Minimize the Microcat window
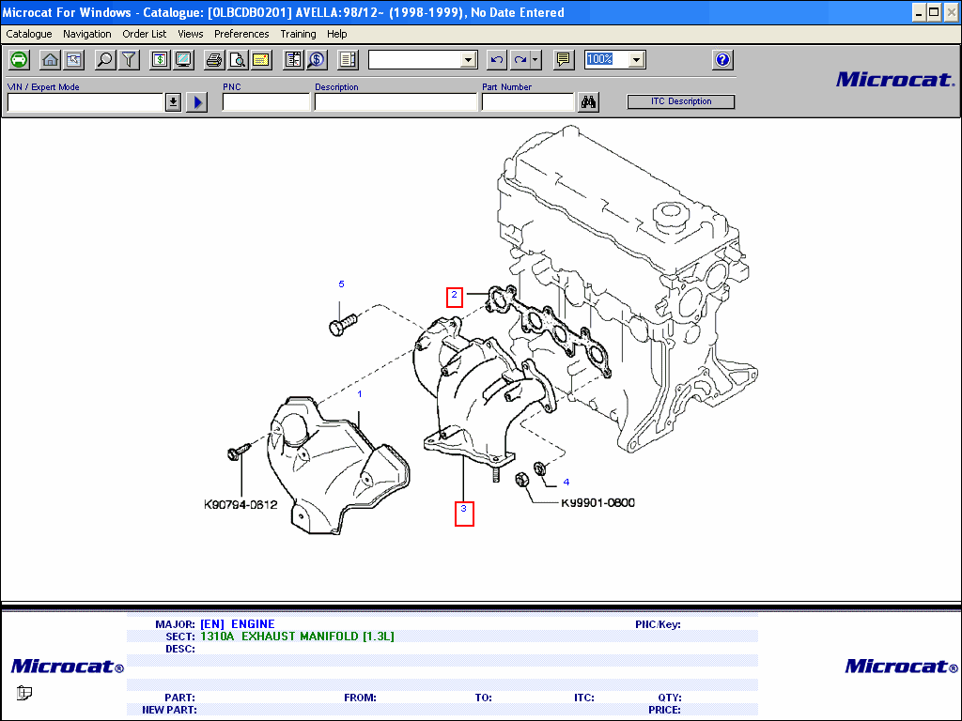Screen dimensions: 962x721 [x=919, y=12]
